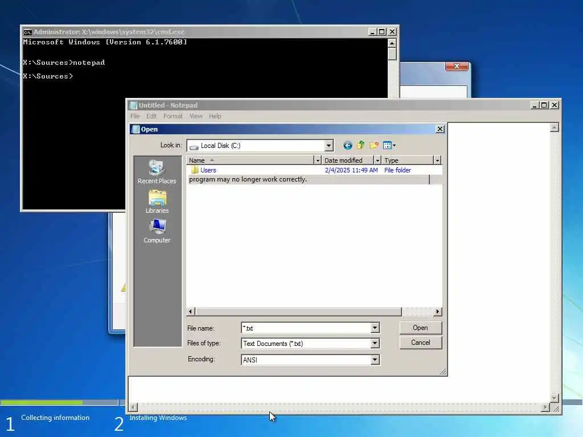583x437 pixels.
Task: Close the Open dialog with X
Action: pos(440,129)
